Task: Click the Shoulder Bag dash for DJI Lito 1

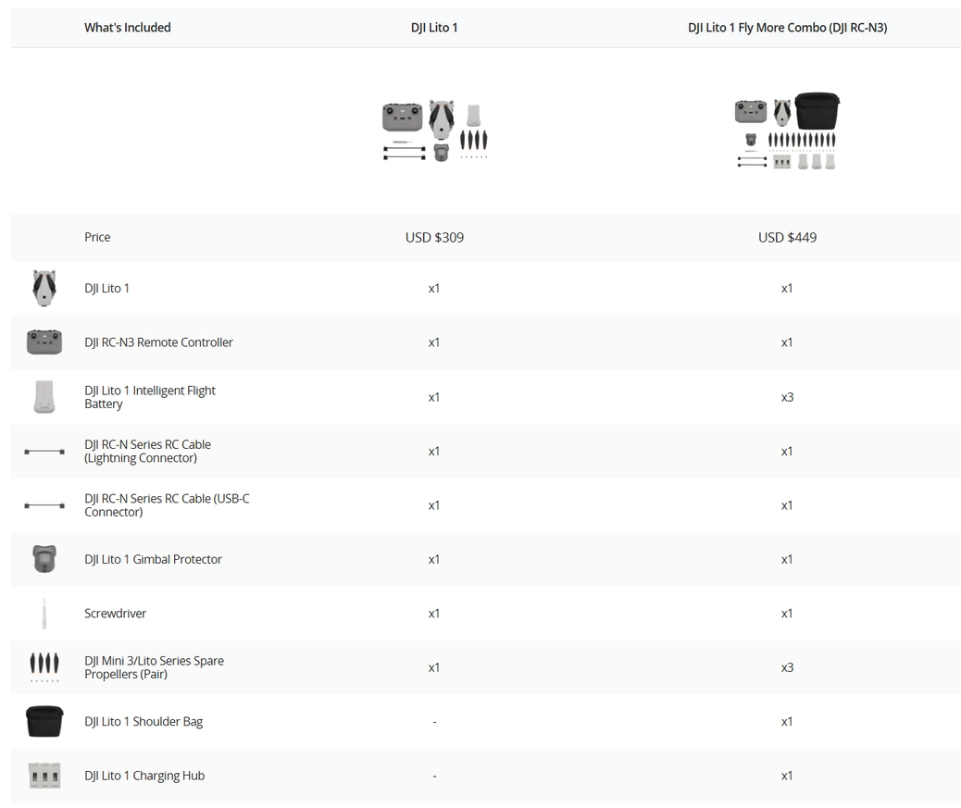Action: 434,722
